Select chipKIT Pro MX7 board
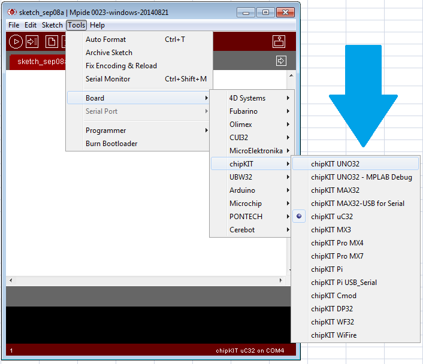The image size is (423, 364). [x=355, y=256]
